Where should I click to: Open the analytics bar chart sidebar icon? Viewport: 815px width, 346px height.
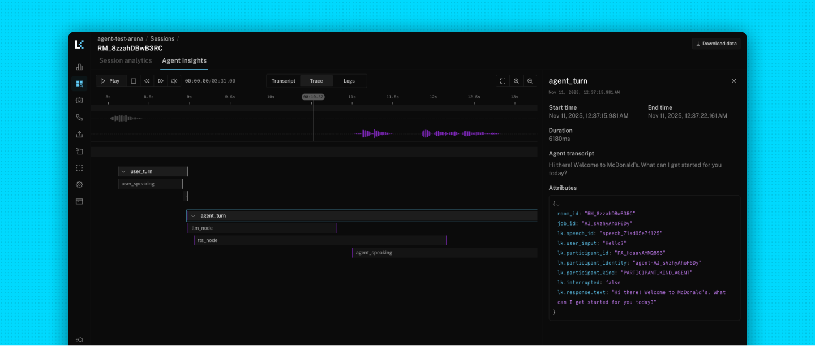79,67
